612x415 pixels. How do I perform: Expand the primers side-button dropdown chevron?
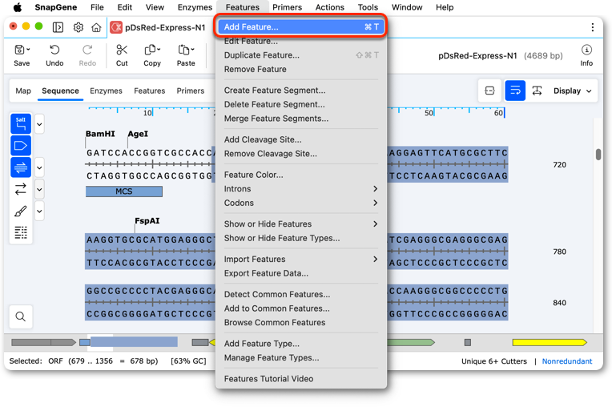tap(39, 168)
